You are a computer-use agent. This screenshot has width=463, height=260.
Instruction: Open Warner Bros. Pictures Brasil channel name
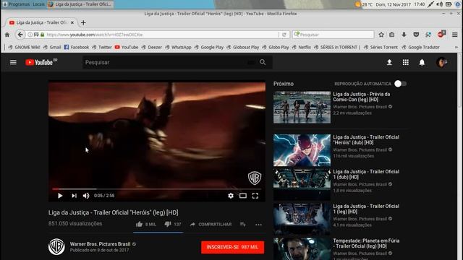tap(100, 244)
